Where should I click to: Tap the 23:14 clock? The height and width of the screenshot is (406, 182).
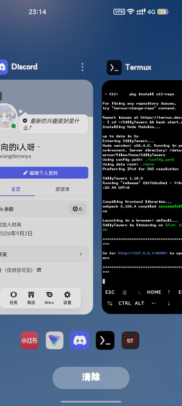click(37, 12)
